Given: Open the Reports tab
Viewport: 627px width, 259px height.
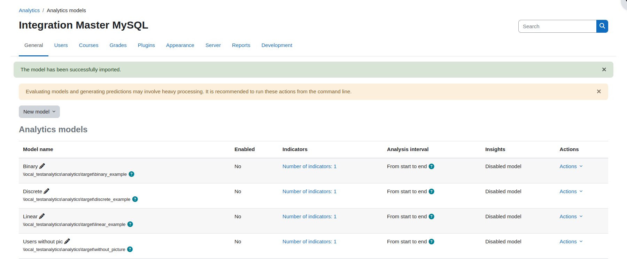Looking at the screenshot, I should pyautogui.click(x=241, y=45).
